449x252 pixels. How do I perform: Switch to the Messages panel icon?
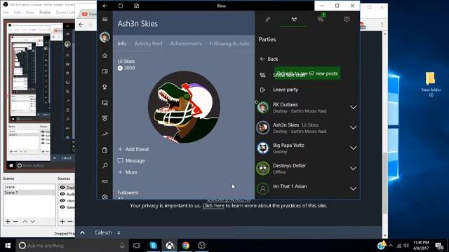(321, 19)
